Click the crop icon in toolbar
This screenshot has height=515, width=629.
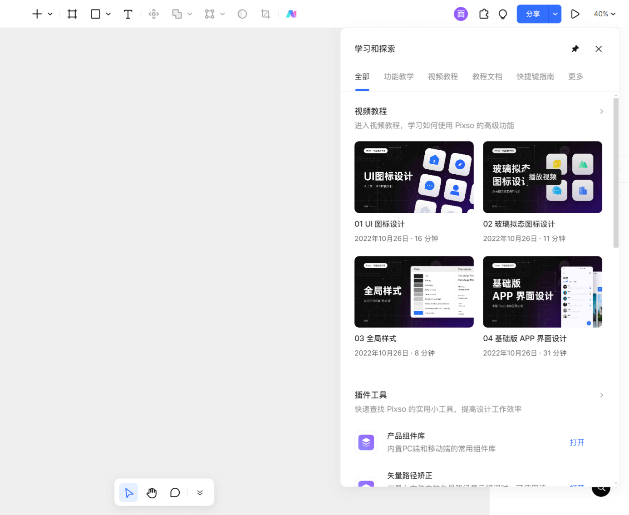(x=266, y=14)
